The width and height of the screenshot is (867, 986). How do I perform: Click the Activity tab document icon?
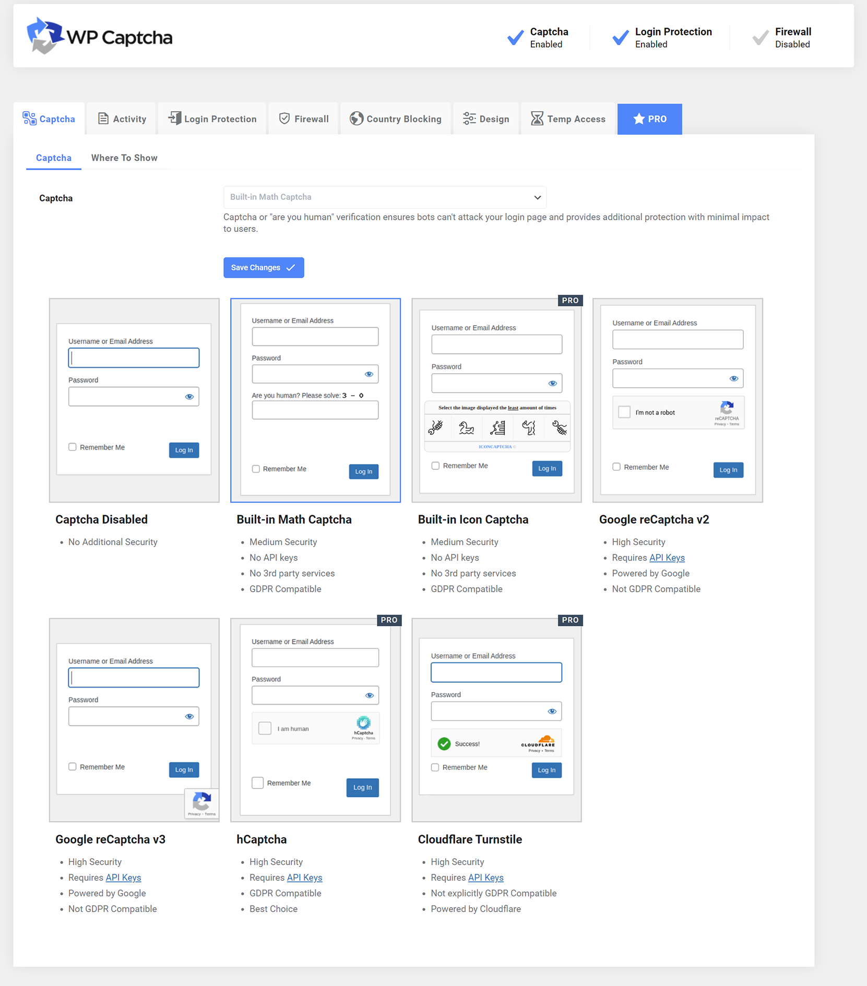tap(103, 118)
